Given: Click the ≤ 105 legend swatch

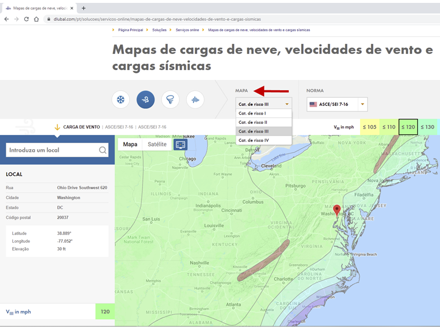Looking at the screenshot, I should click(369, 127).
